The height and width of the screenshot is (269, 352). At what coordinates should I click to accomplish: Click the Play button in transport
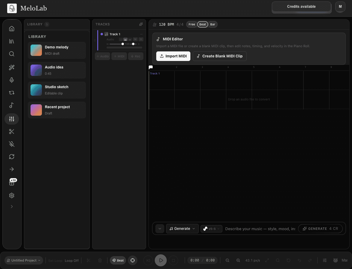[161, 260]
